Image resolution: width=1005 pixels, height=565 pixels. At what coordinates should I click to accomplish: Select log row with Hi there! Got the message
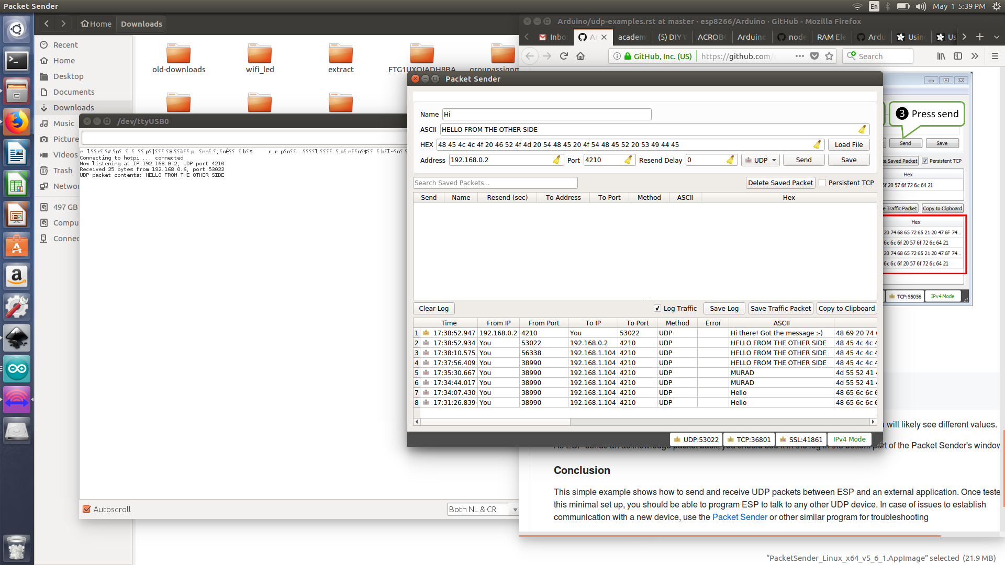coord(645,333)
